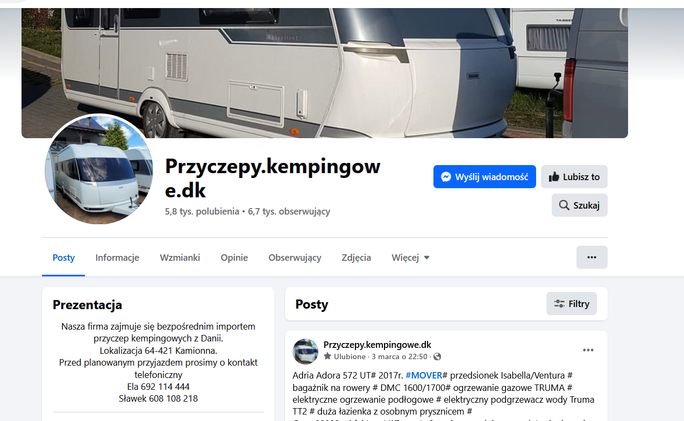Click the globe public-visibility icon on post
Image resolution: width=684 pixels, height=421 pixels.
tap(437, 356)
